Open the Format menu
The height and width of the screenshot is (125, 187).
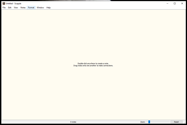point(31,8)
